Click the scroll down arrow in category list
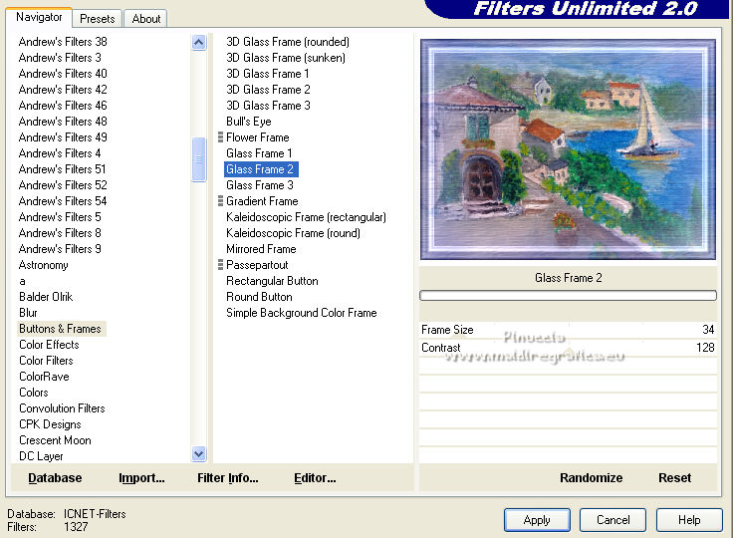Viewport: 733px width, 538px height. (x=198, y=453)
